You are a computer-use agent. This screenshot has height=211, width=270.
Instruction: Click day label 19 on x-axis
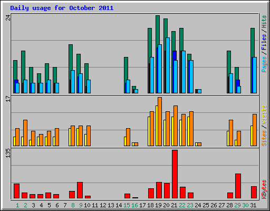point(158,205)
